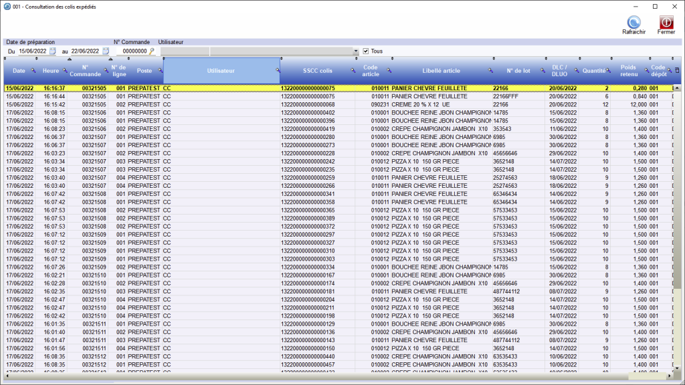Click the Fermer close icon
Screen dimensions: 685x385
click(x=666, y=23)
